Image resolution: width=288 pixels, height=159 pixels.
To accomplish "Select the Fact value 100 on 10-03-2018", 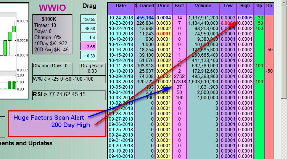I will (x=179, y=98).
